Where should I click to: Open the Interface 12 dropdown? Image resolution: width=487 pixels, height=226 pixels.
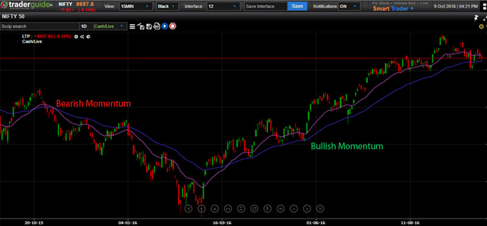point(223,6)
